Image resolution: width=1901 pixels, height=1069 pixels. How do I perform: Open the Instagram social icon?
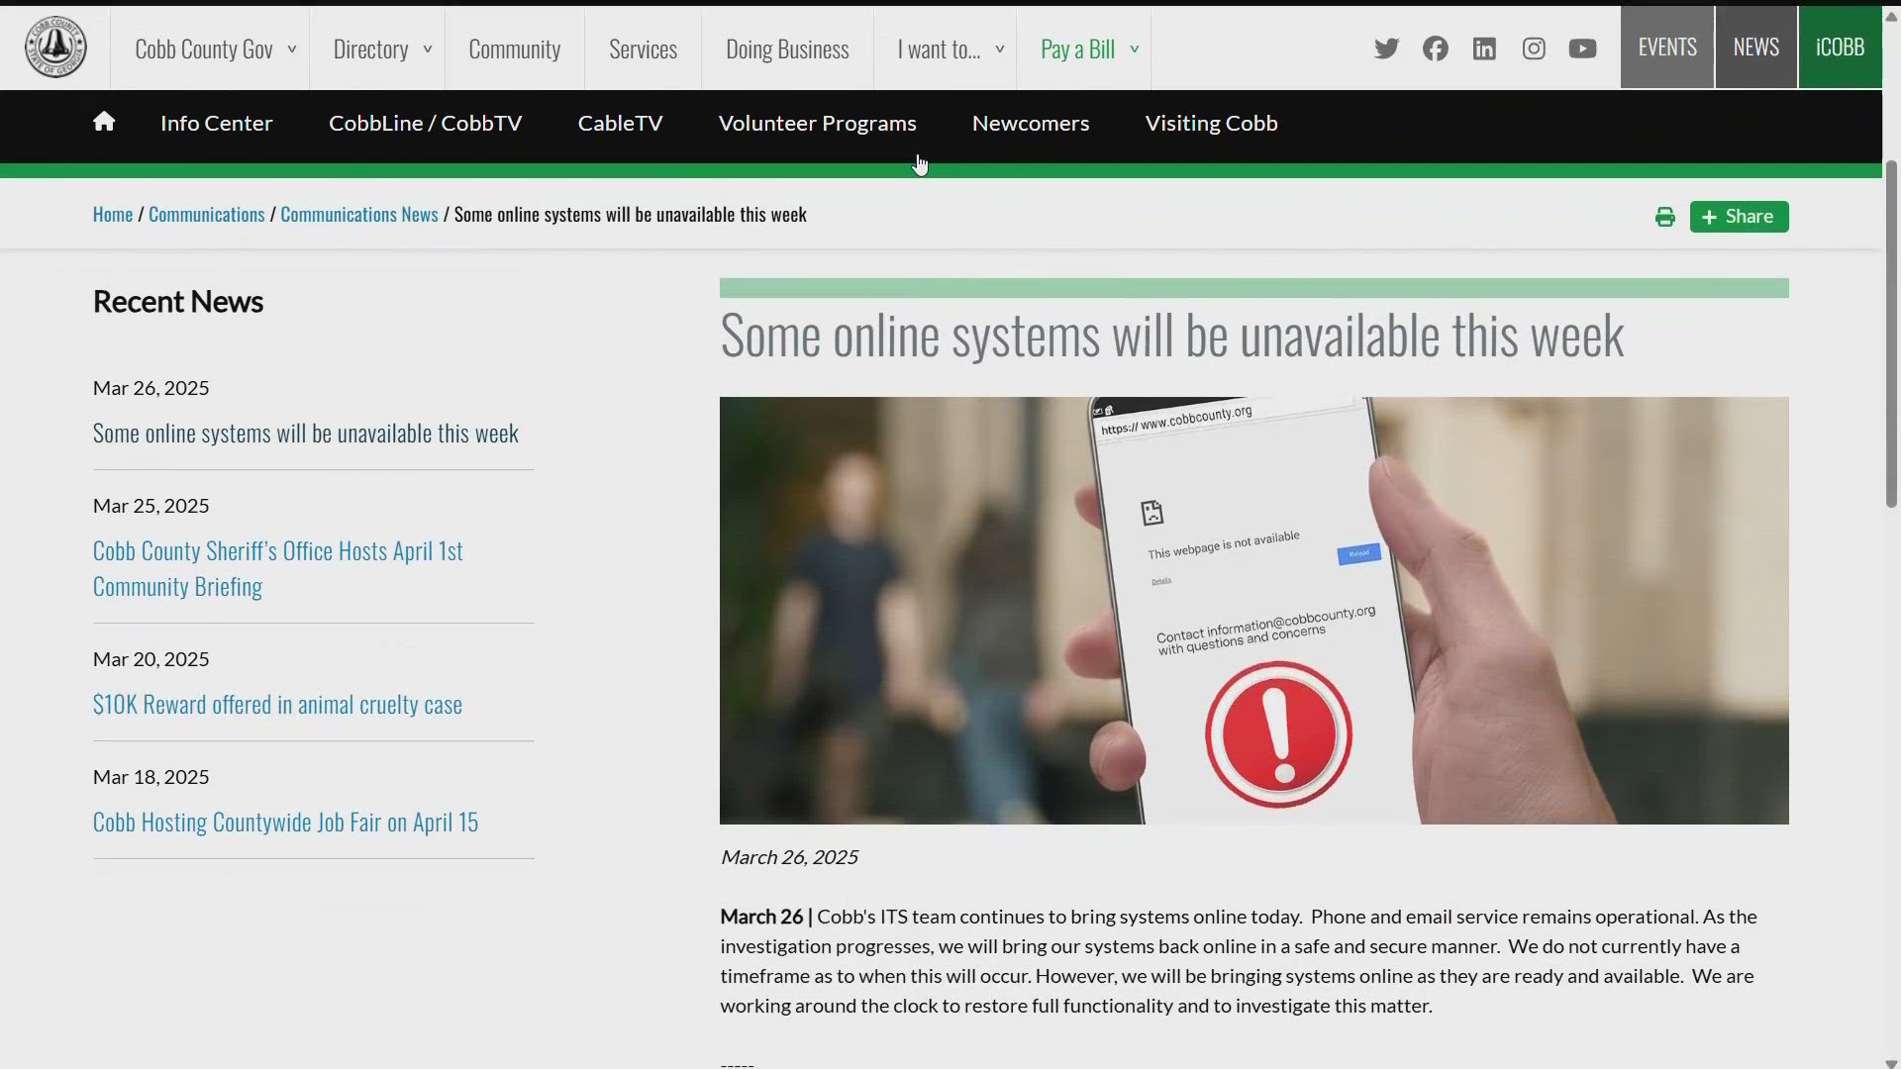[x=1534, y=49]
